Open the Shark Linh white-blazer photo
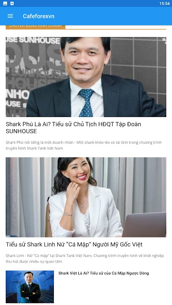 [x=86, y=197]
